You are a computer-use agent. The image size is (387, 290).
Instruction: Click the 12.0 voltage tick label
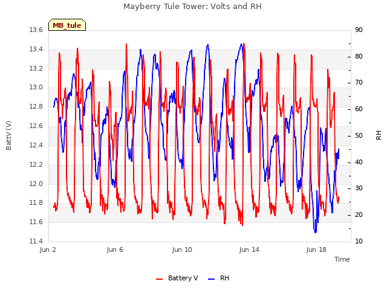(36, 184)
